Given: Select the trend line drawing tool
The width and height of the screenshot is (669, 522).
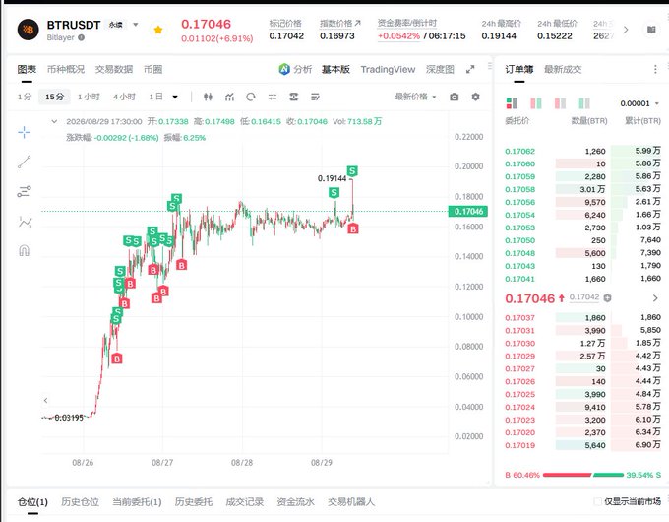Looking at the screenshot, I should 25,162.
